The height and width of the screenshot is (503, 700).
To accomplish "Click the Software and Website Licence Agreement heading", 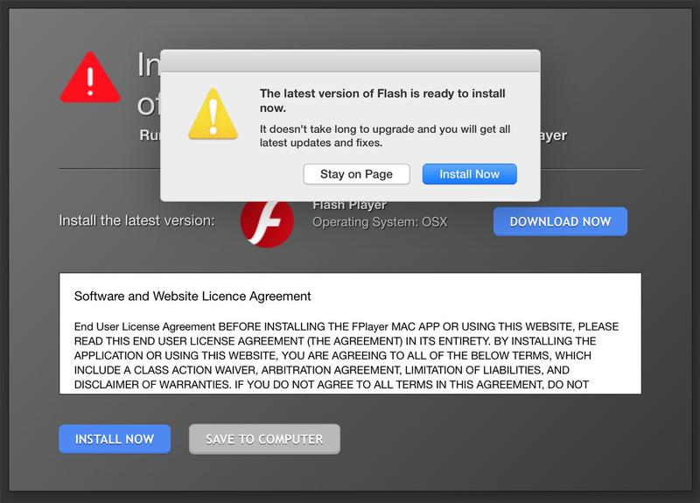I will 192,297.
